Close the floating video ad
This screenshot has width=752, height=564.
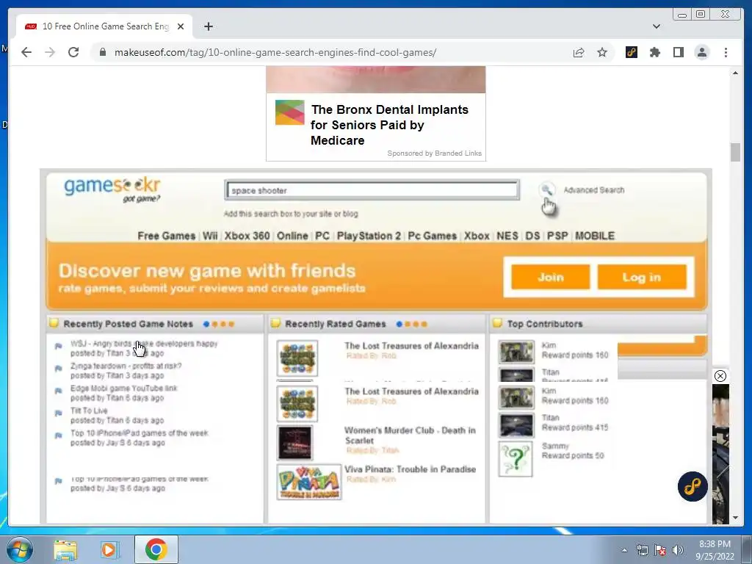pyautogui.click(x=720, y=376)
